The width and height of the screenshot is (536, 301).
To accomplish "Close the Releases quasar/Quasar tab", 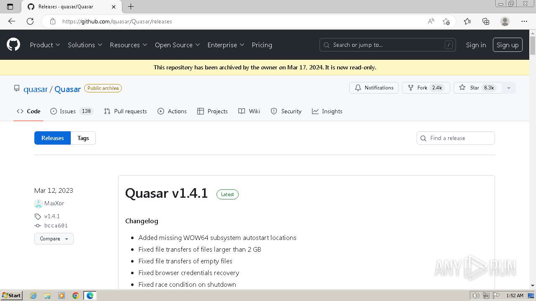I will coord(114,7).
